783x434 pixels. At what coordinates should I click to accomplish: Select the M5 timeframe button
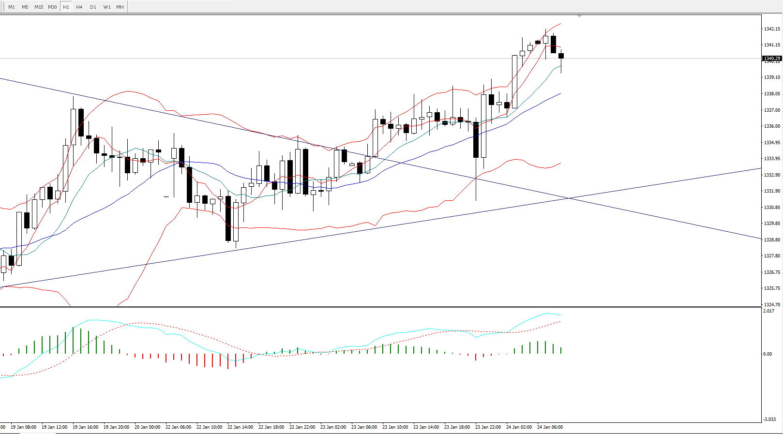coord(25,7)
